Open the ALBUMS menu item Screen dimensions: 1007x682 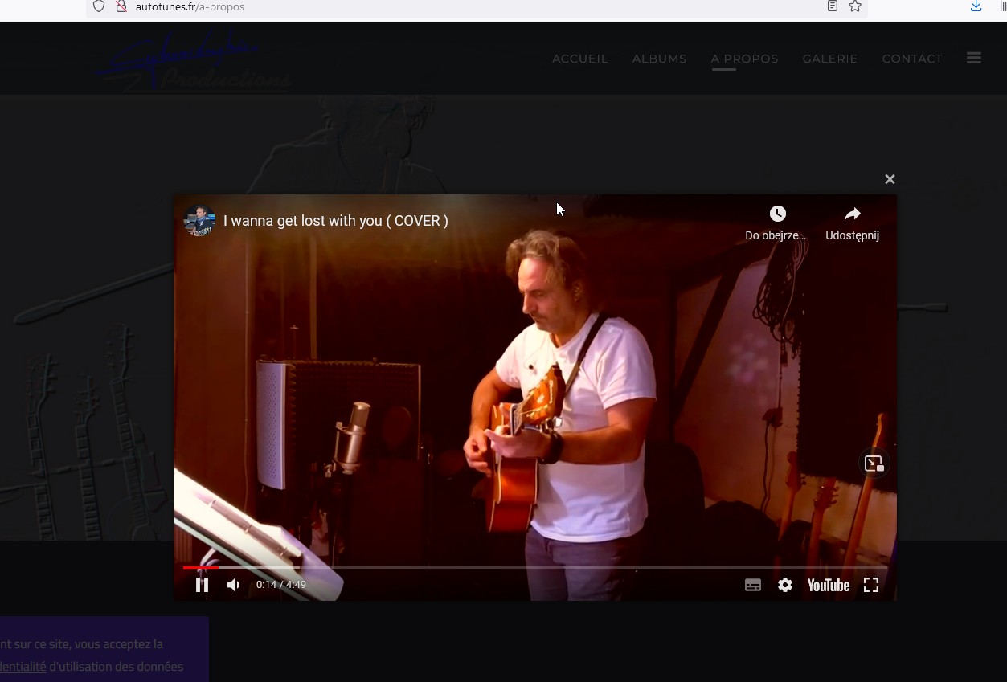coord(659,59)
